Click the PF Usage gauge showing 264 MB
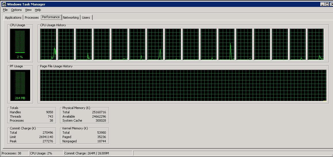Image resolution: width=333 pixels, height=157 pixels. tap(20, 85)
